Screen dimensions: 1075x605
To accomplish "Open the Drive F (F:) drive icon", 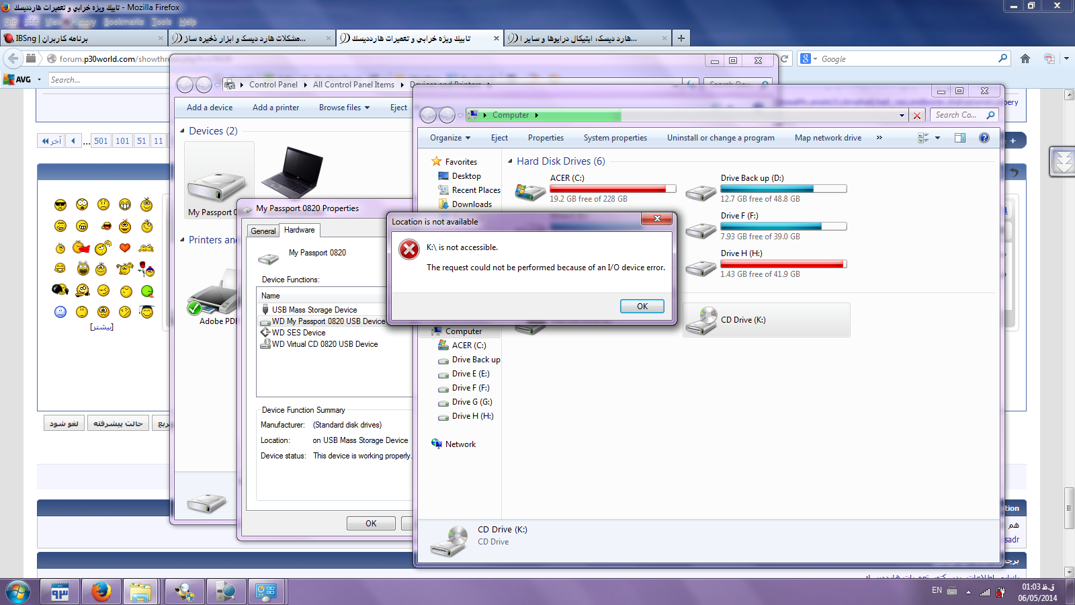I will [701, 230].
